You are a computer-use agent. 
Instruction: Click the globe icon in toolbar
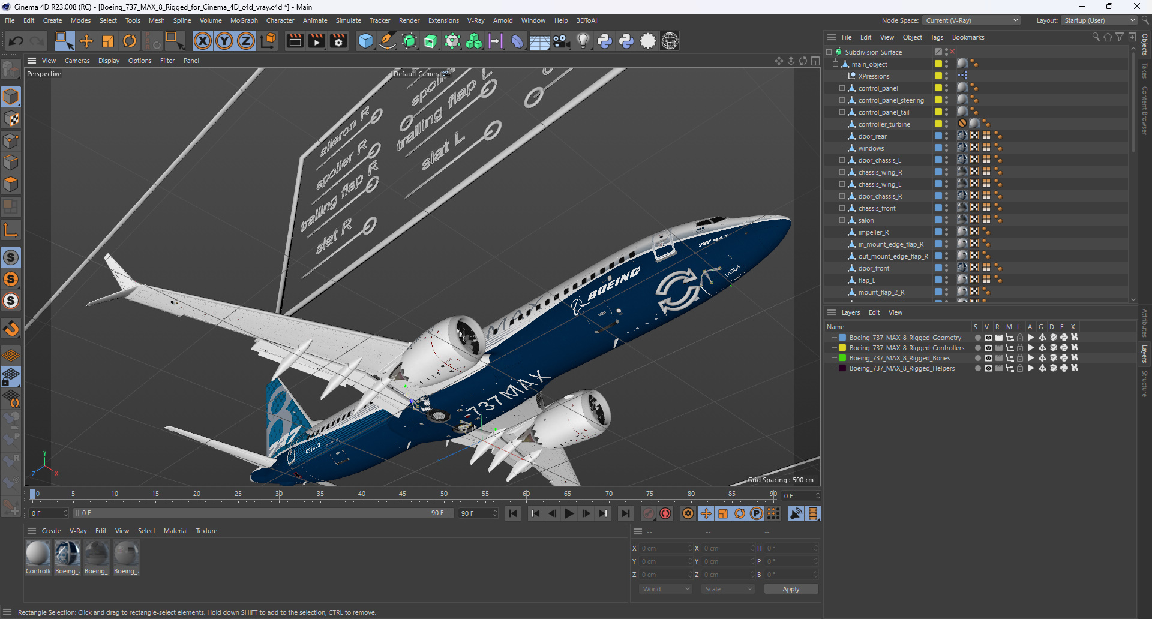pyautogui.click(x=670, y=41)
